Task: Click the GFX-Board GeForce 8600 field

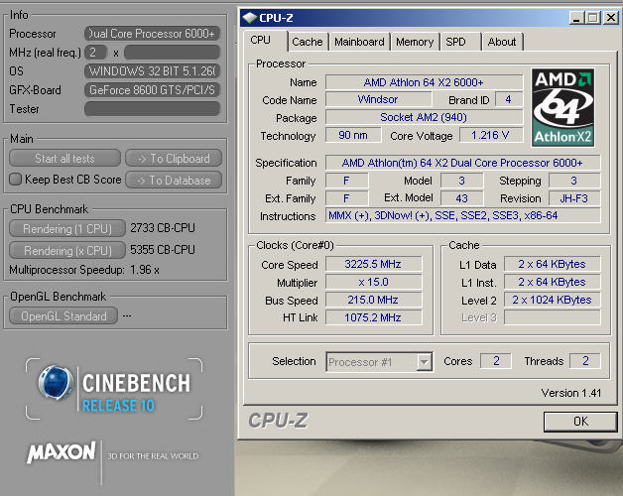Action: (152, 90)
